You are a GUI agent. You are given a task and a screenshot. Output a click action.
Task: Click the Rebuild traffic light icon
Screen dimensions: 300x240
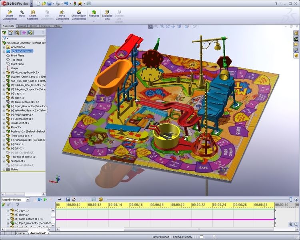click(x=75, y=4)
